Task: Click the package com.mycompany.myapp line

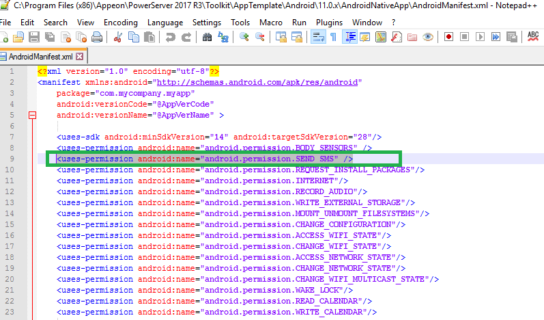Action: pos(126,93)
